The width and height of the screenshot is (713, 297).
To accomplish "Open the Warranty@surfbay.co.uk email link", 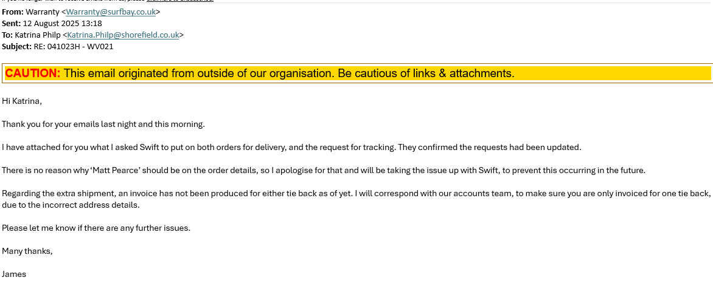I will [111, 12].
